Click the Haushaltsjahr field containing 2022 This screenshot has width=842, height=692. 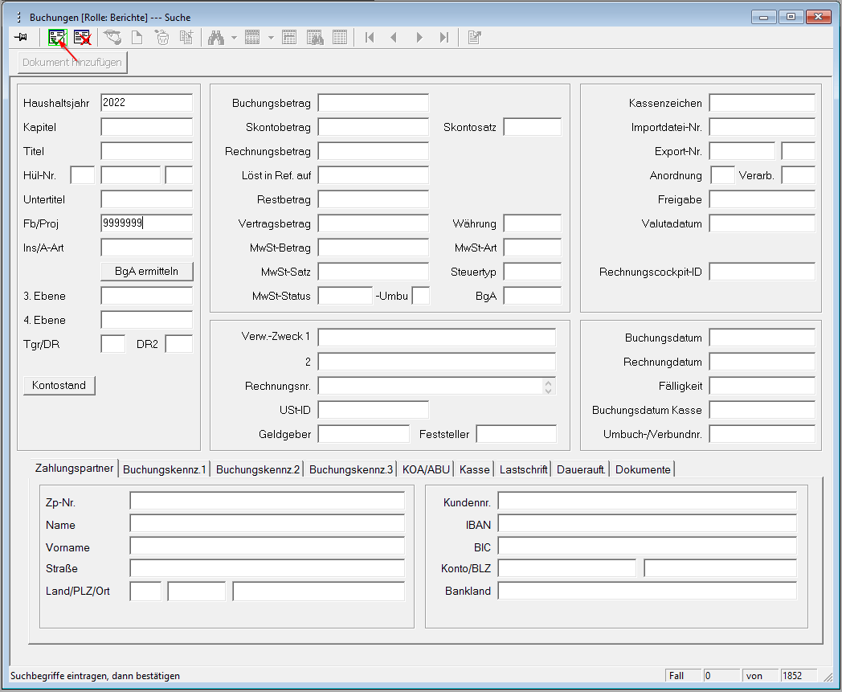146,103
